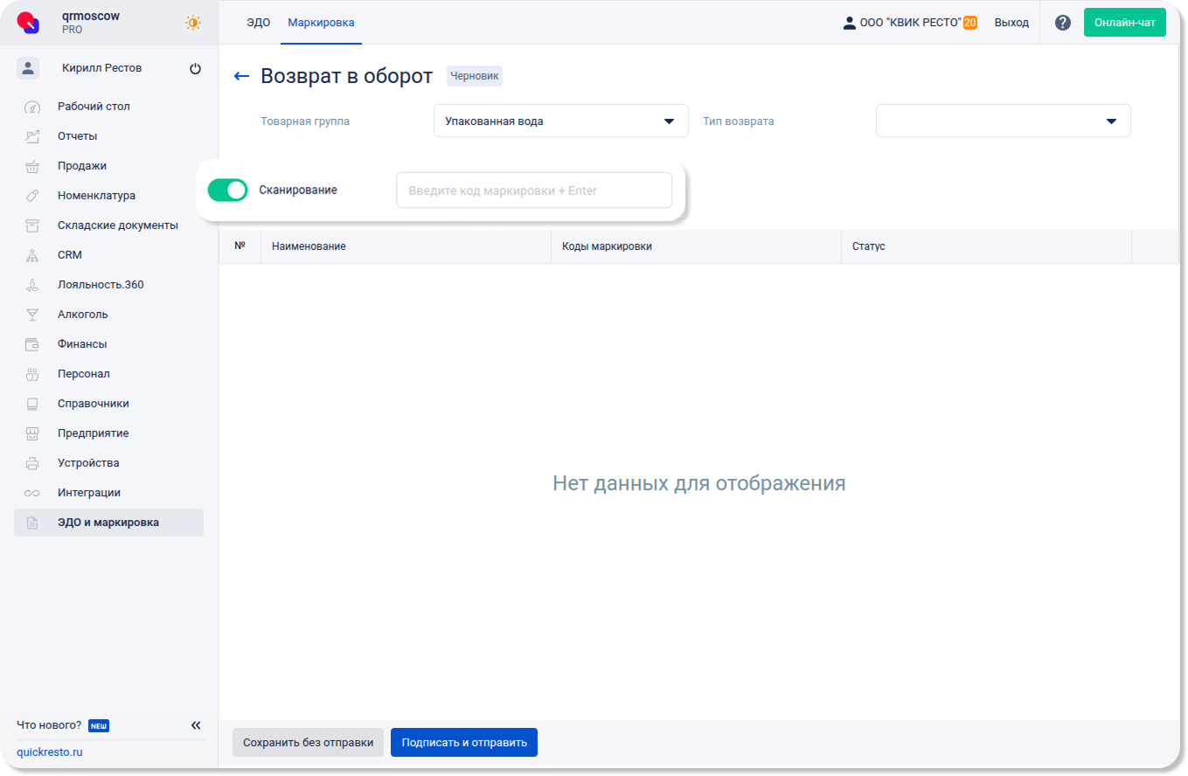This screenshot has width=1188, height=776.
Task: Expand the Товарная группа dropdown
Action: pyautogui.click(x=560, y=121)
